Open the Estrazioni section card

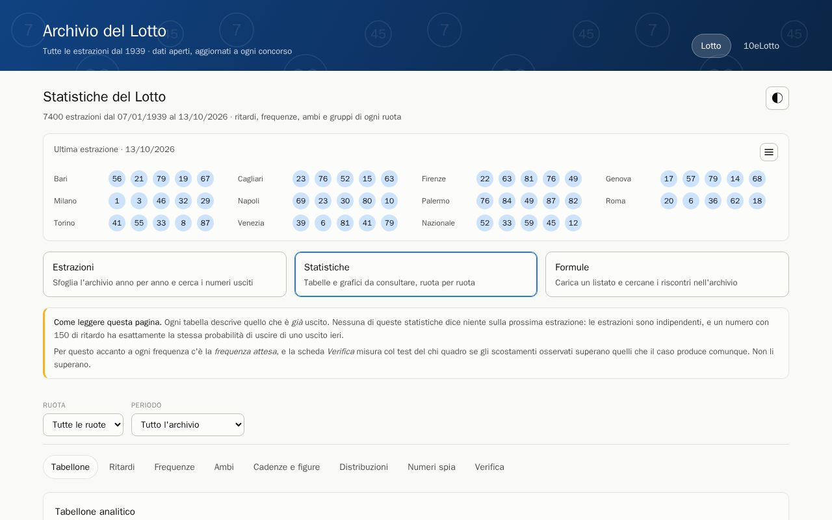[x=164, y=274]
